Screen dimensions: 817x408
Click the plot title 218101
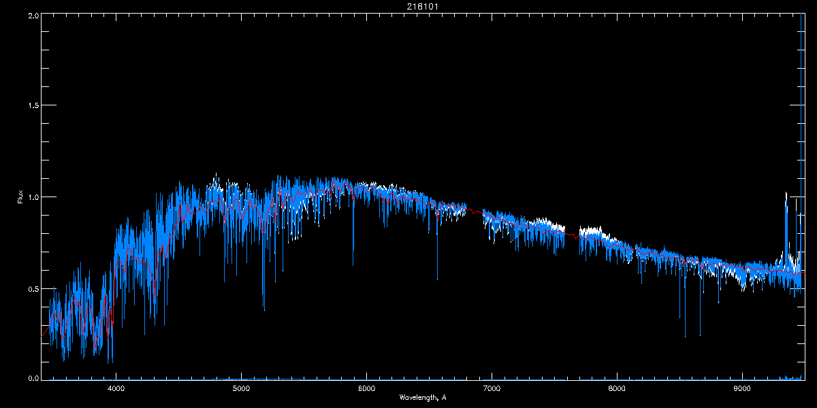click(x=408, y=6)
